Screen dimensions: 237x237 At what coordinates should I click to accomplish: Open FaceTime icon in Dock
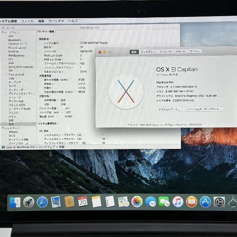pyautogui.click(x=164, y=201)
